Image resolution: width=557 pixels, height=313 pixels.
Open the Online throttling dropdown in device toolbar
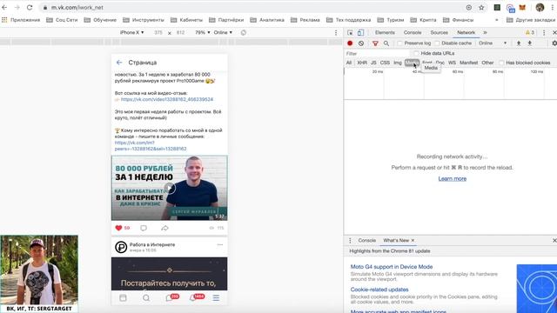223,32
